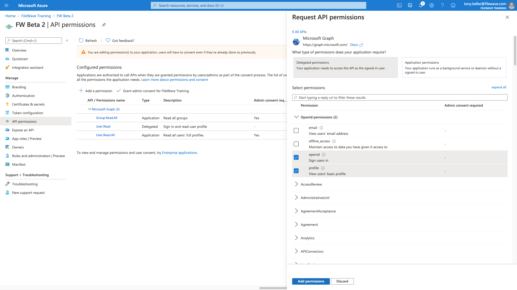Open the user account avatar
This screenshot has height=290, width=517.
click(x=511, y=5)
